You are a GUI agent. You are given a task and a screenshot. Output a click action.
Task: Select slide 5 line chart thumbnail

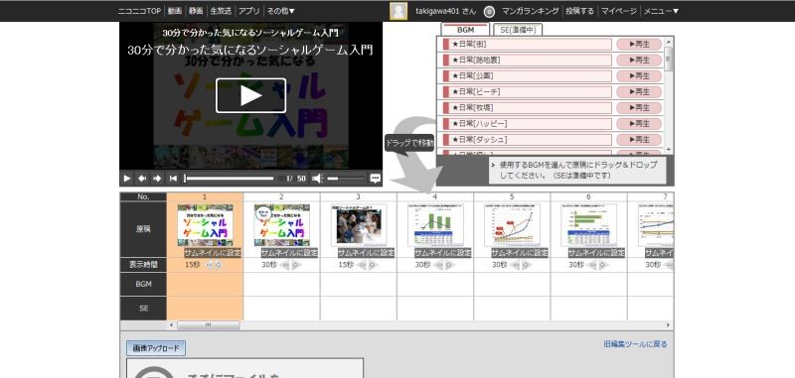click(x=512, y=225)
